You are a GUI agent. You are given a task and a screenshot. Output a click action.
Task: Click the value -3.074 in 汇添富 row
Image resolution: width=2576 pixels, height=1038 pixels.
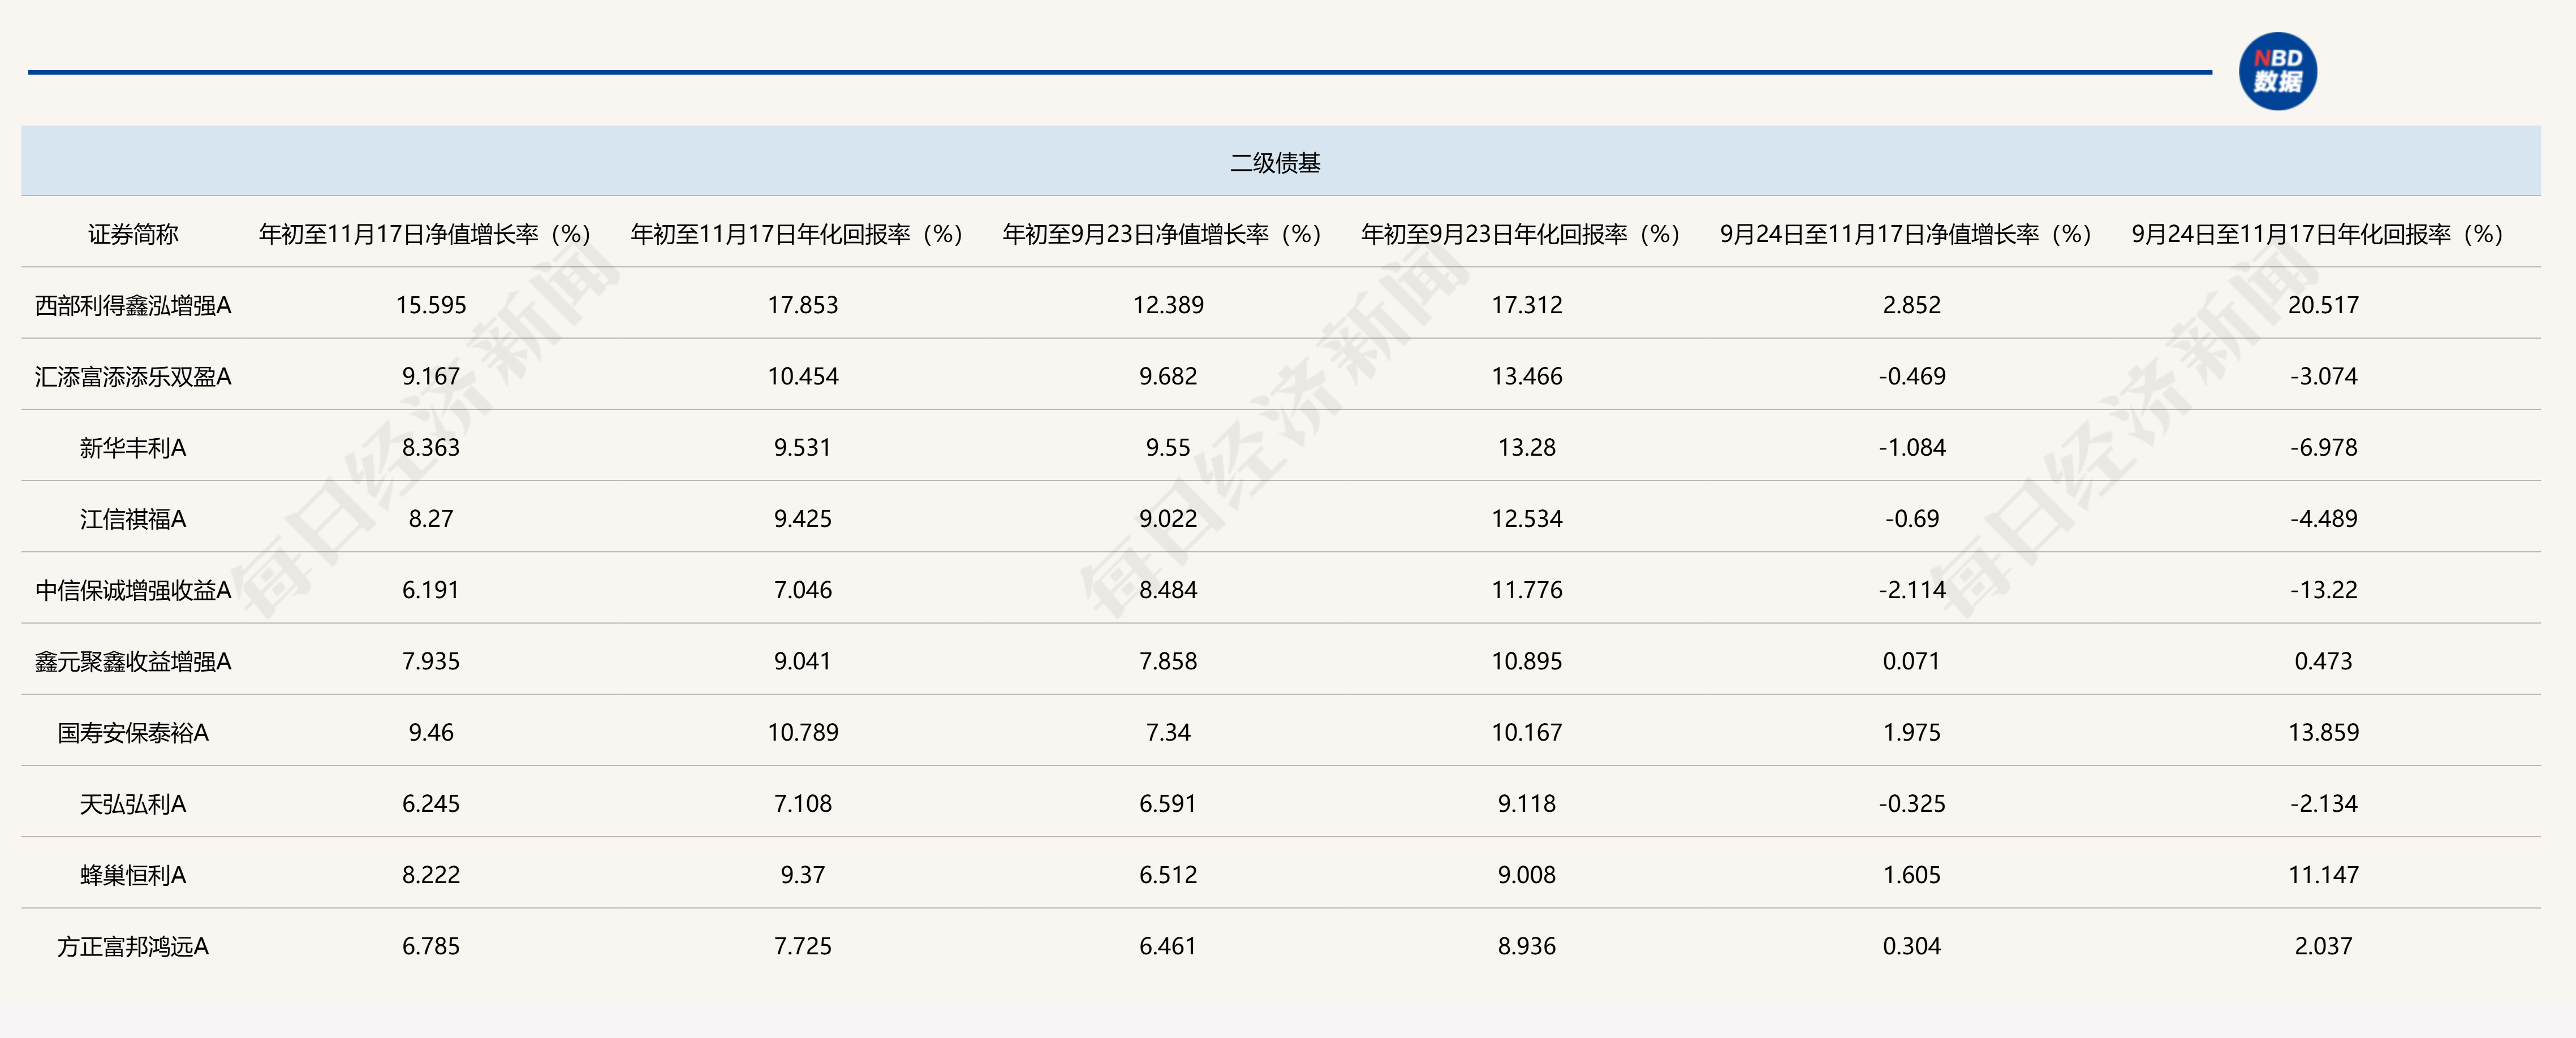pyautogui.click(x=2323, y=377)
